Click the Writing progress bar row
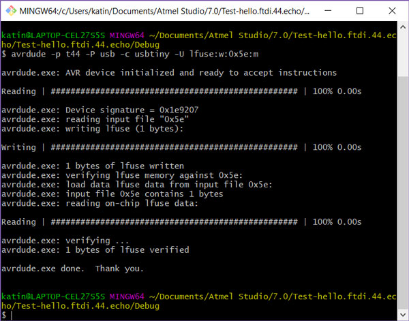The image size is (409, 321). [x=181, y=147]
